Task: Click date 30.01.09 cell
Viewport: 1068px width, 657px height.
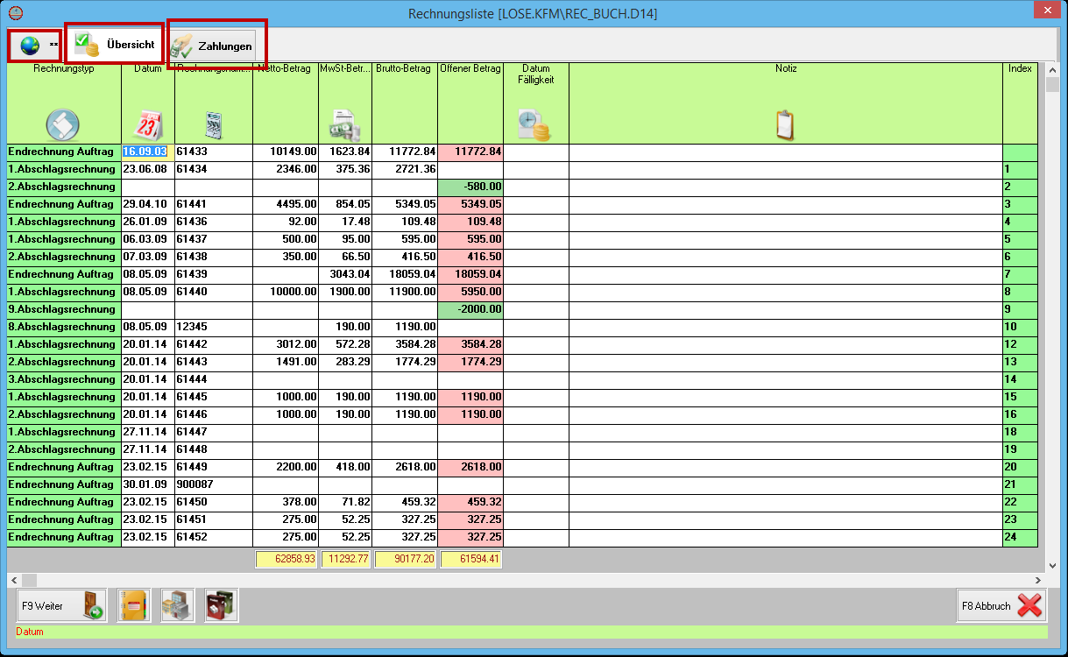Action: pyautogui.click(x=148, y=484)
